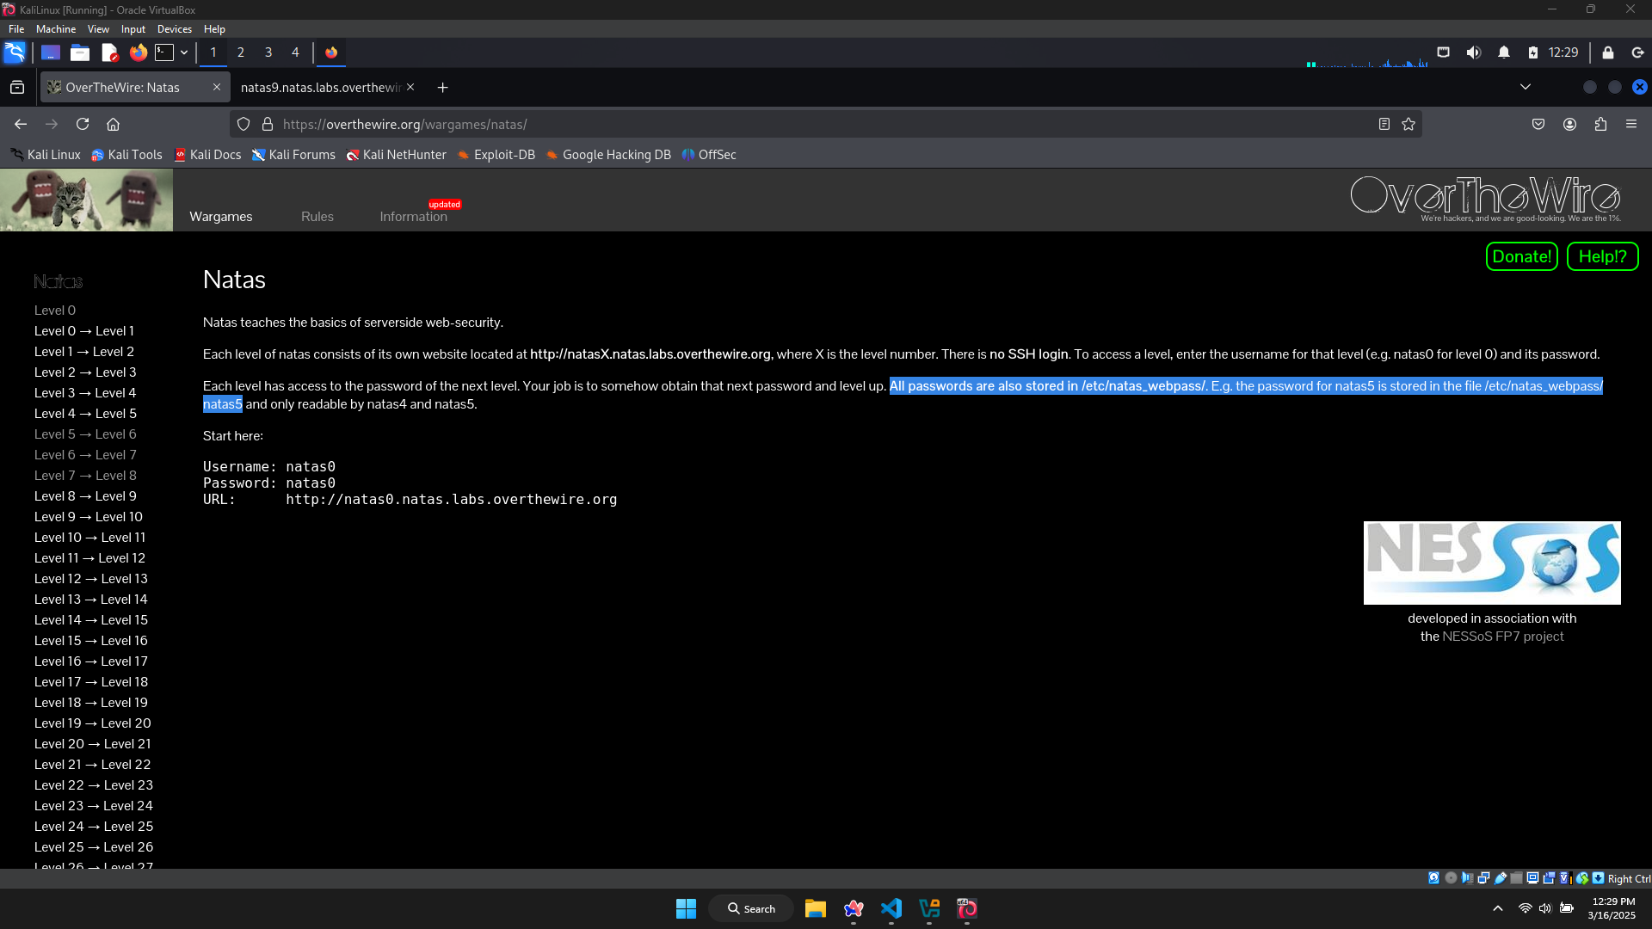Open the Wargames site menu
The width and height of the screenshot is (1652, 929).
(x=221, y=217)
